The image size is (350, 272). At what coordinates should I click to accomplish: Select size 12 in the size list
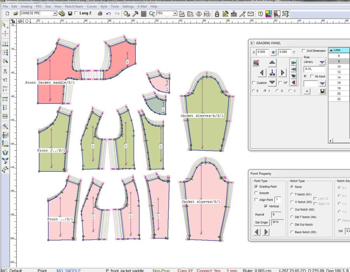pyautogui.click(x=339, y=72)
